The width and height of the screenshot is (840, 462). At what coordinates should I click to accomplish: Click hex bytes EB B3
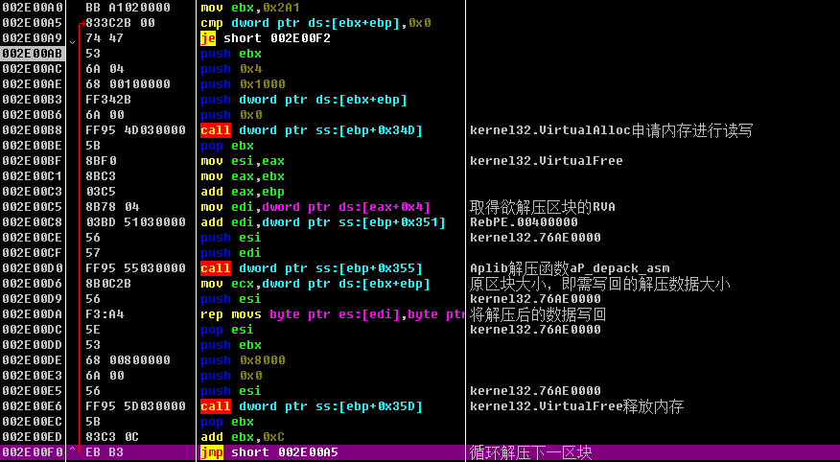105,452
